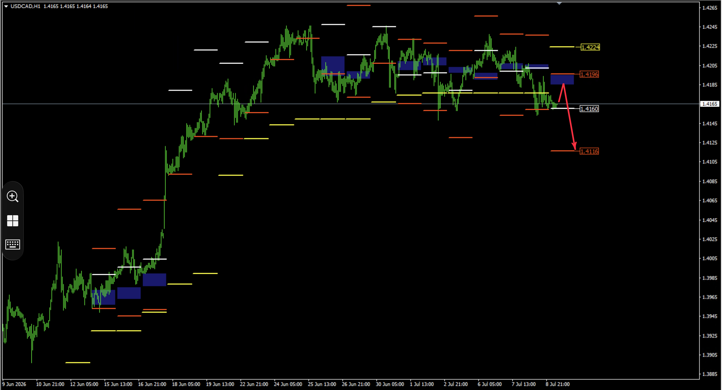The height and width of the screenshot is (390, 722).
Task: Click the 1.4160 white price label
Action: 589,109
